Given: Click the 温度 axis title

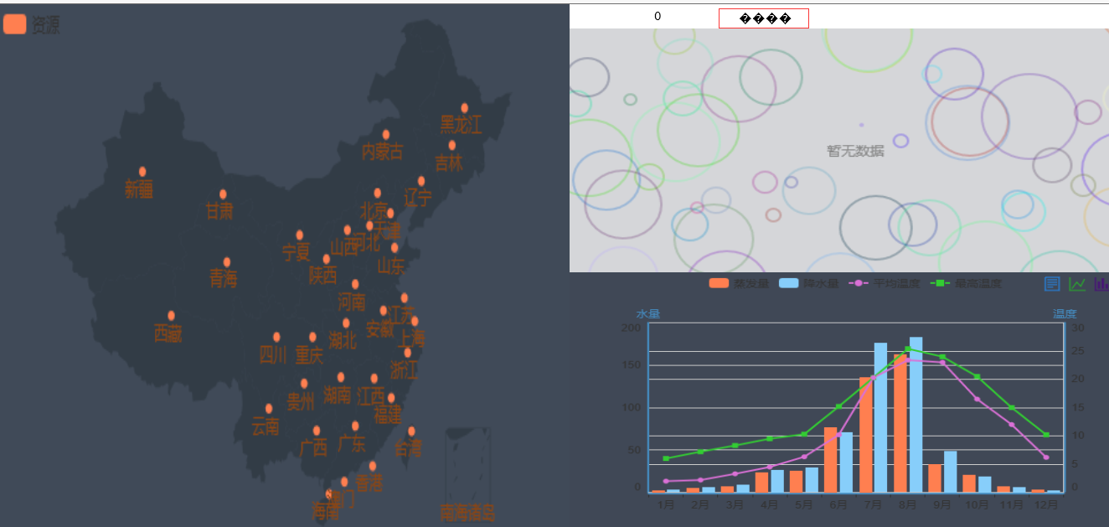Looking at the screenshot, I should (x=1065, y=314).
